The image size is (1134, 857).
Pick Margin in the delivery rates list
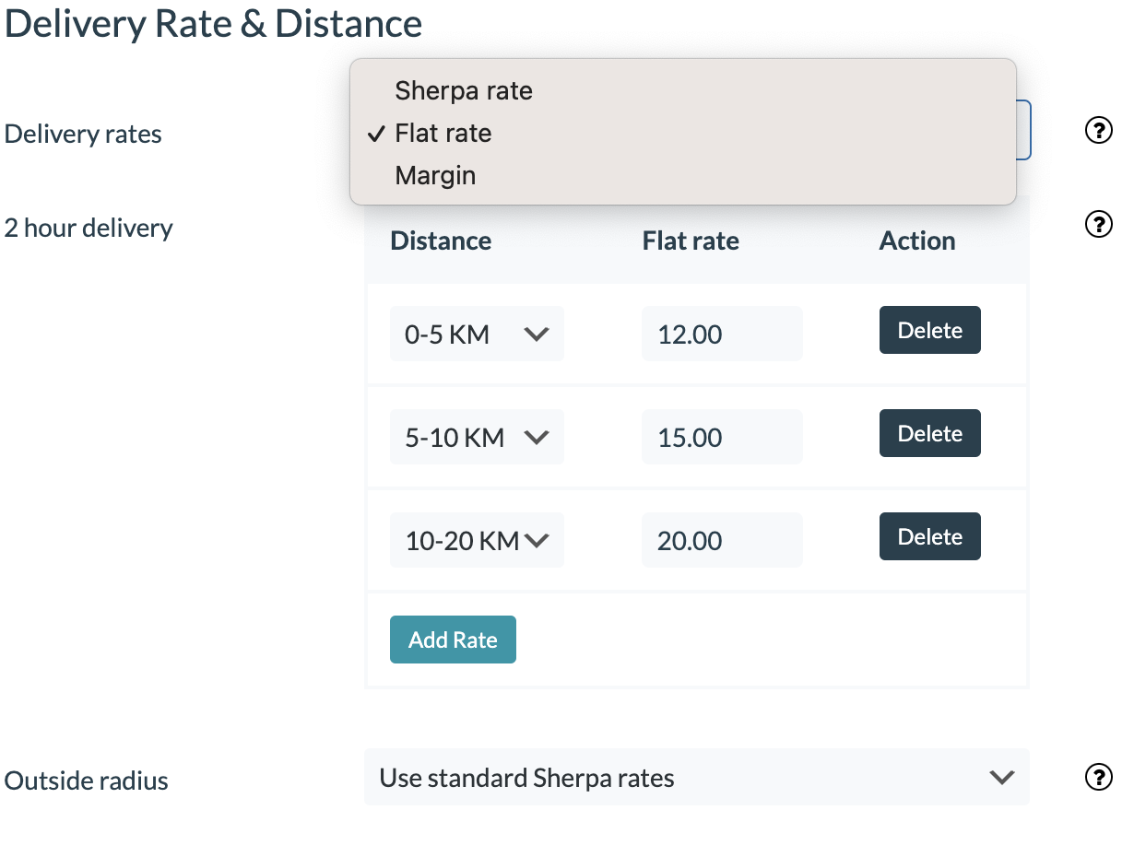pos(435,175)
